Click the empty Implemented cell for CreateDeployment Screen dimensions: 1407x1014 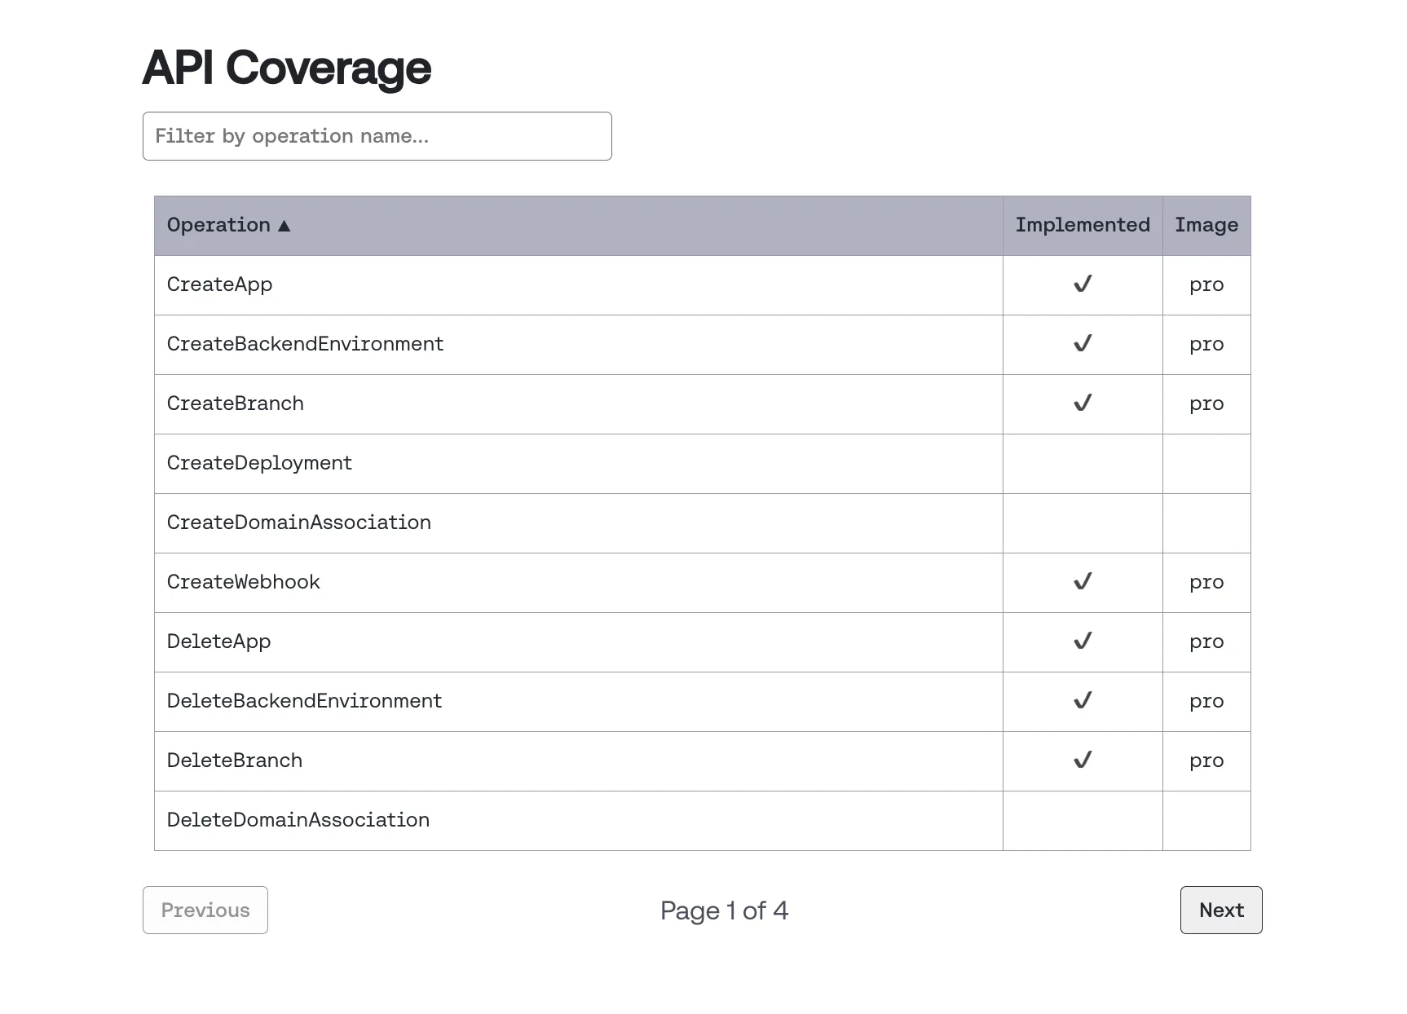1082,463
